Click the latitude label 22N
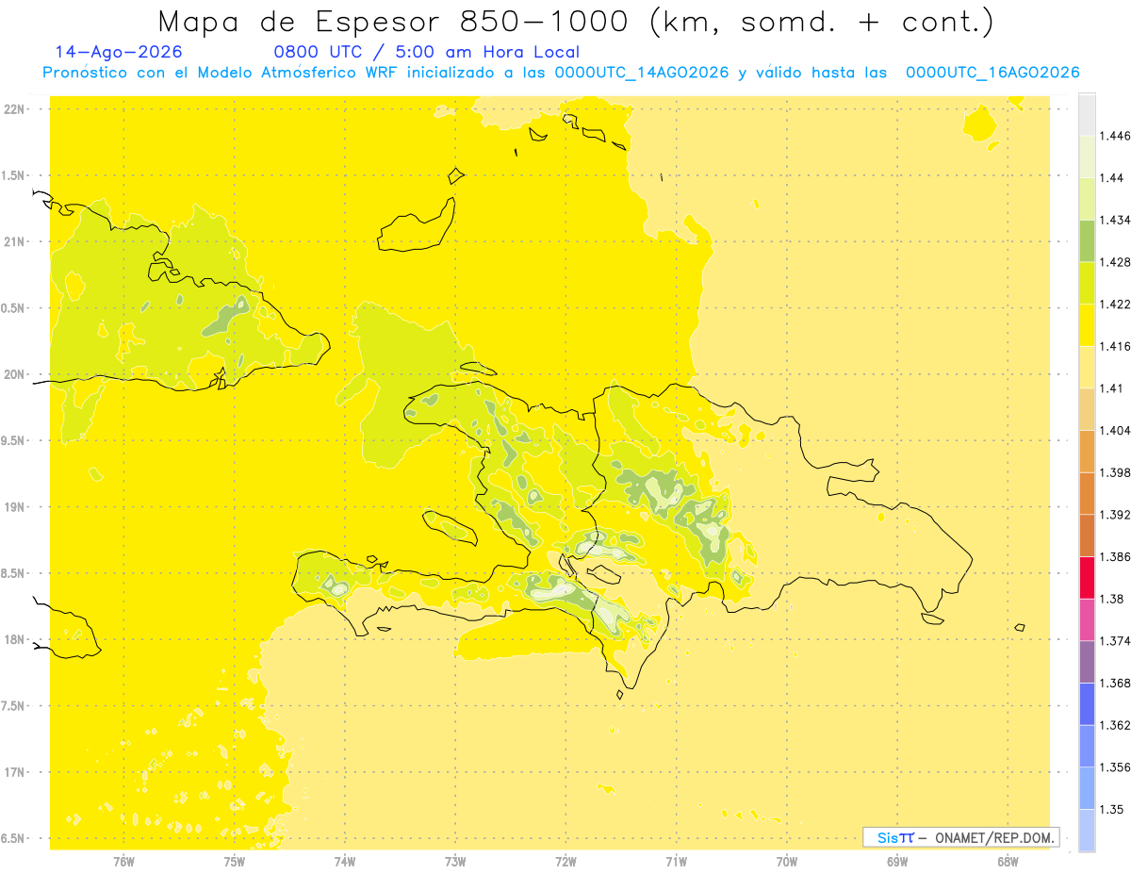1131x874 pixels. 15,109
